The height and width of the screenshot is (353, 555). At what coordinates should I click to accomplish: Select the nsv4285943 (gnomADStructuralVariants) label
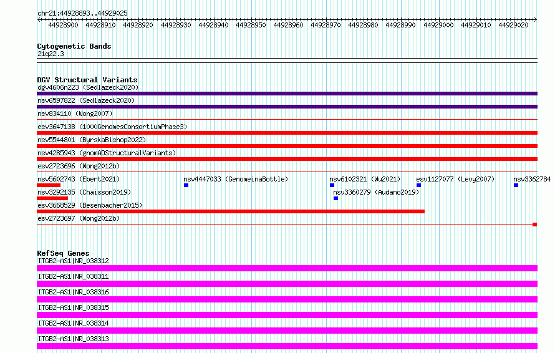[x=107, y=153]
